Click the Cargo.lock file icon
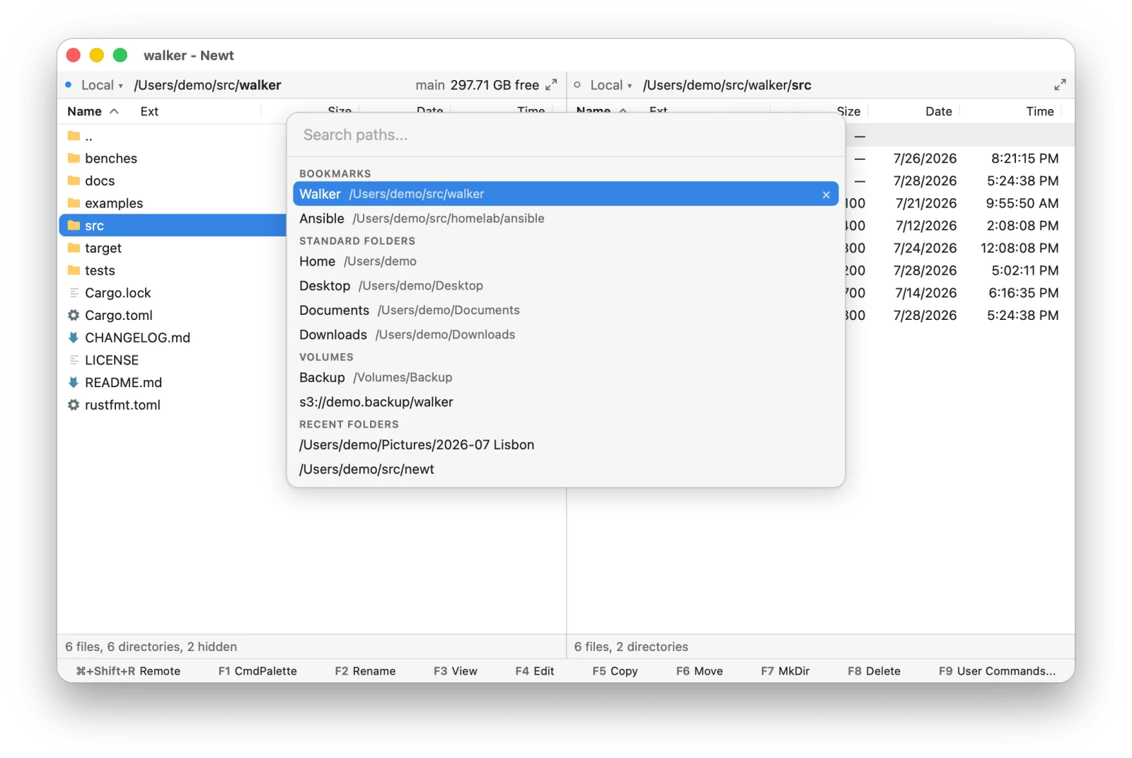This screenshot has height=758, width=1132. pos(74,292)
